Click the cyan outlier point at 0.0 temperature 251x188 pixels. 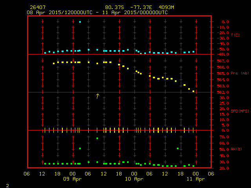point(80,22)
